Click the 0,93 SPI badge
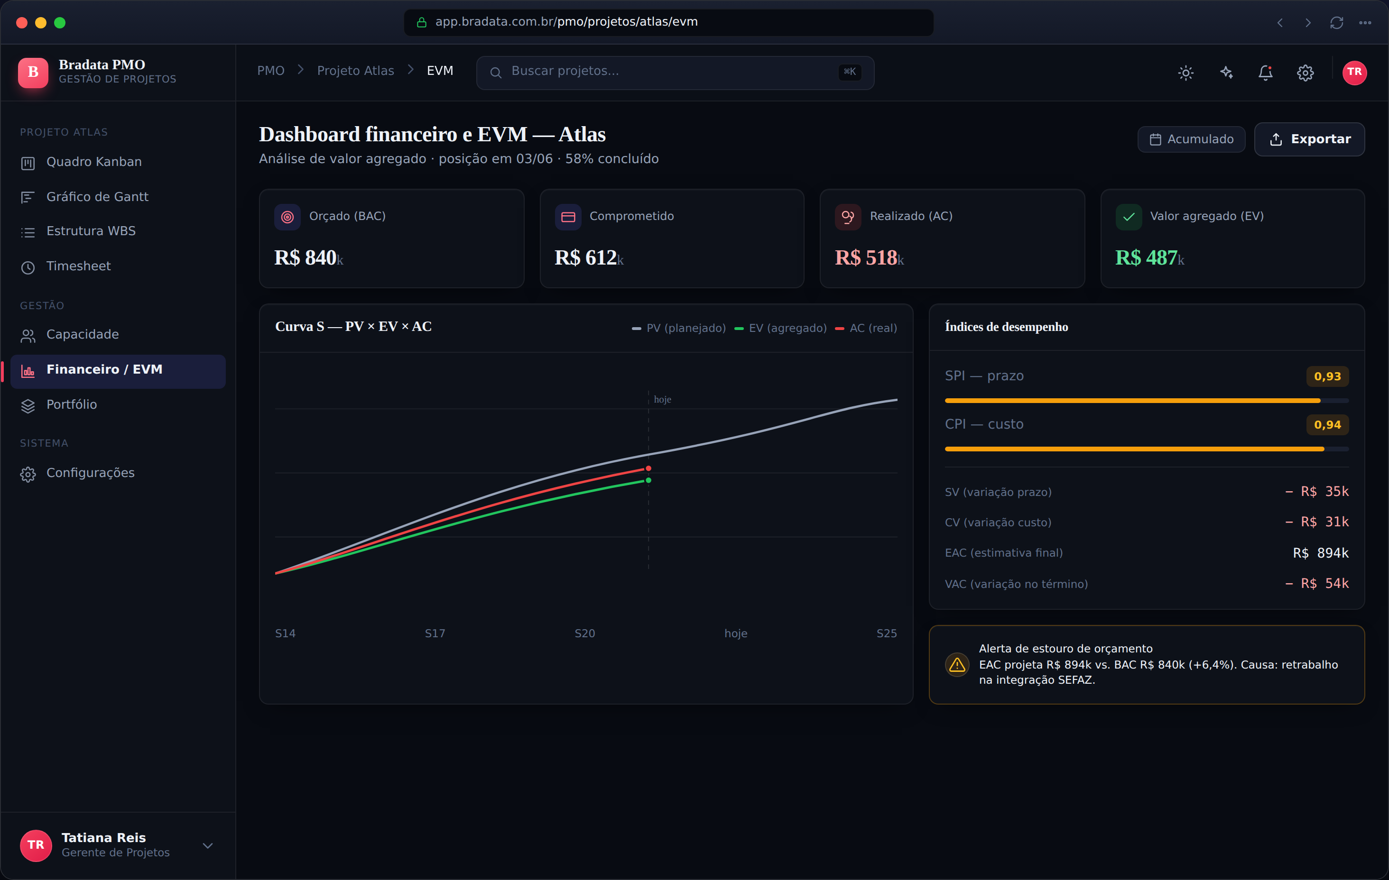Screen dimensions: 1389x880 tap(1327, 376)
